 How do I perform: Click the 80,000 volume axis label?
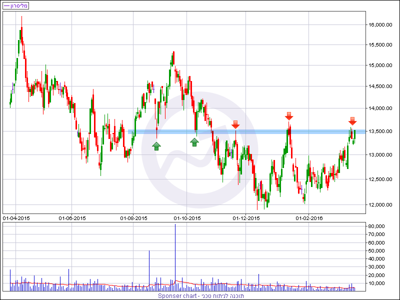[376, 226]
